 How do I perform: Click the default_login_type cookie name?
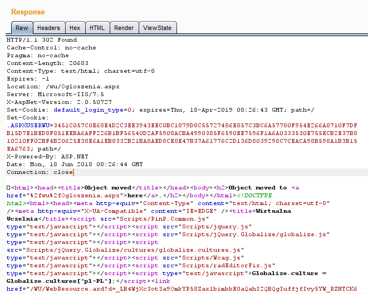click(89, 110)
